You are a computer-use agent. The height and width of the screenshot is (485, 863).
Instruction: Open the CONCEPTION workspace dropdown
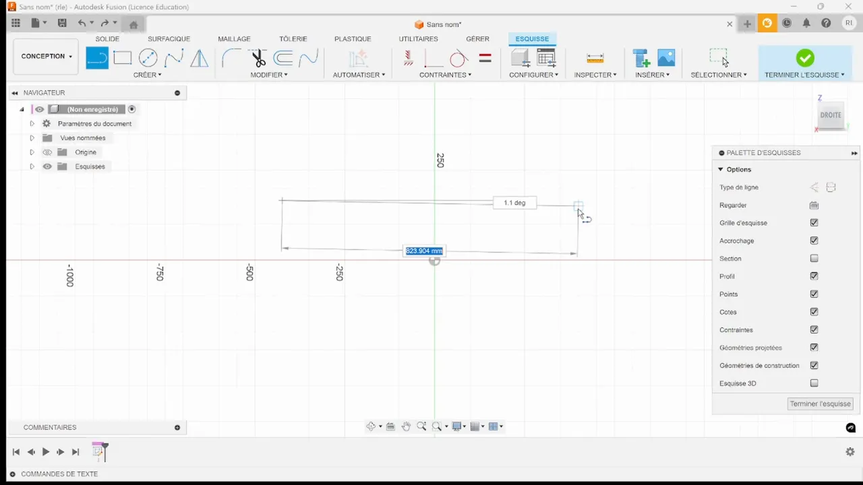pyautogui.click(x=46, y=57)
